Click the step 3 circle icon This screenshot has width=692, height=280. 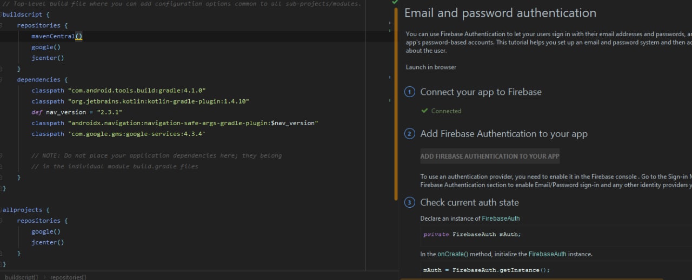(410, 203)
